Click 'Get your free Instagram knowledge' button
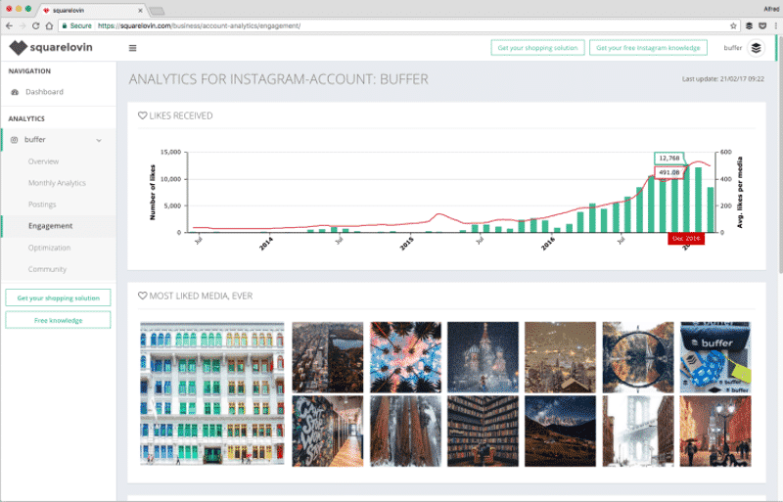Image resolution: width=783 pixels, height=502 pixels. point(648,47)
